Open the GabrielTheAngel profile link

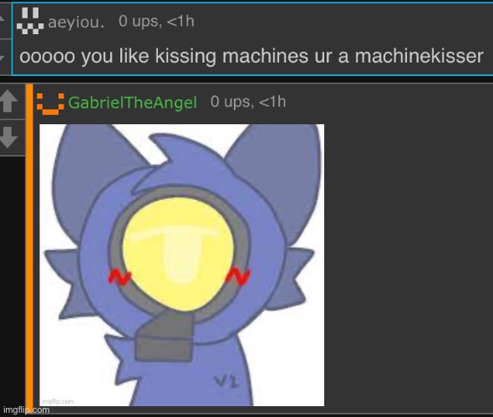132,103
